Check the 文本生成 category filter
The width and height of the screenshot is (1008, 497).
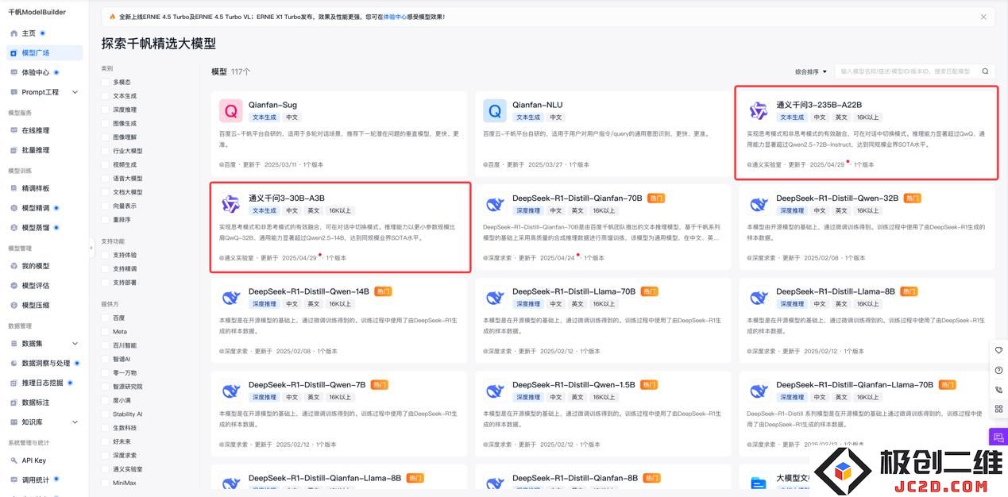tap(106, 95)
